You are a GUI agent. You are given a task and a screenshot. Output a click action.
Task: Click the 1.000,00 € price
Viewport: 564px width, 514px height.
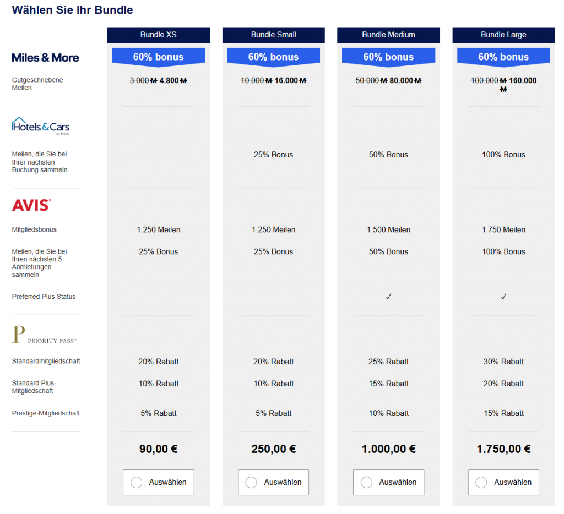388,449
